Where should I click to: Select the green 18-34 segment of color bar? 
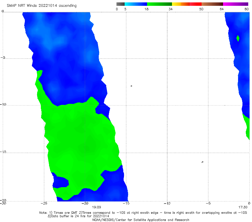[159, 4]
